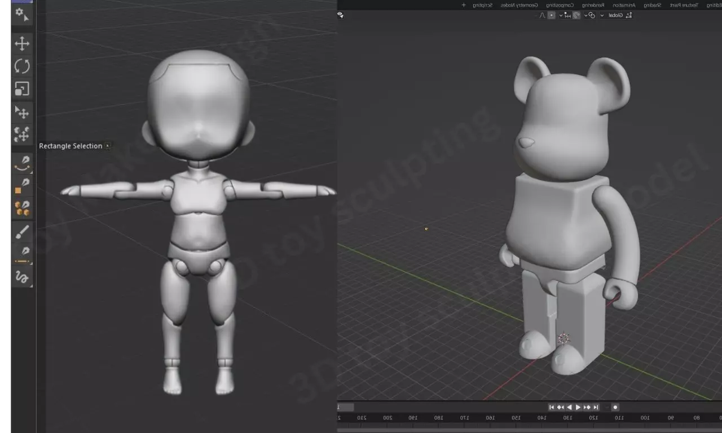Click the rightmost bar-arrow jump button in timeline
Screen dimensions: 722x433
click(x=596, y=407)
